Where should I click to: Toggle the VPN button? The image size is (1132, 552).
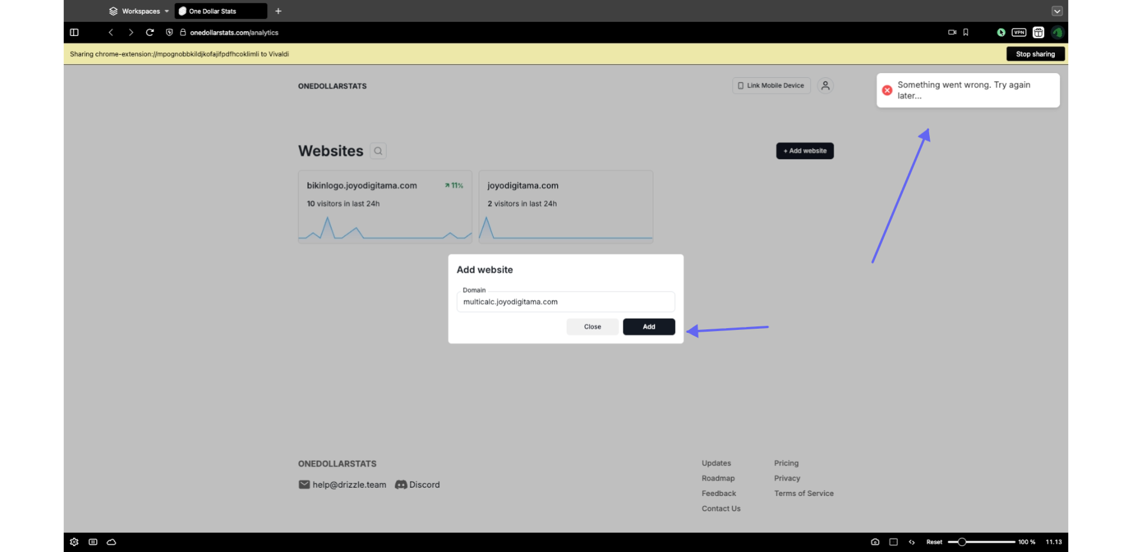point(1019,32)
